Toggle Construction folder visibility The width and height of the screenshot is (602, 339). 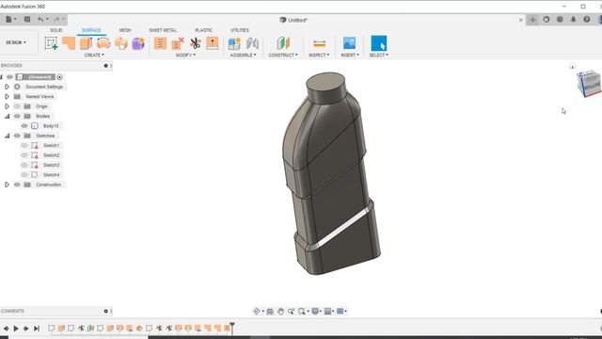[17, 185]
